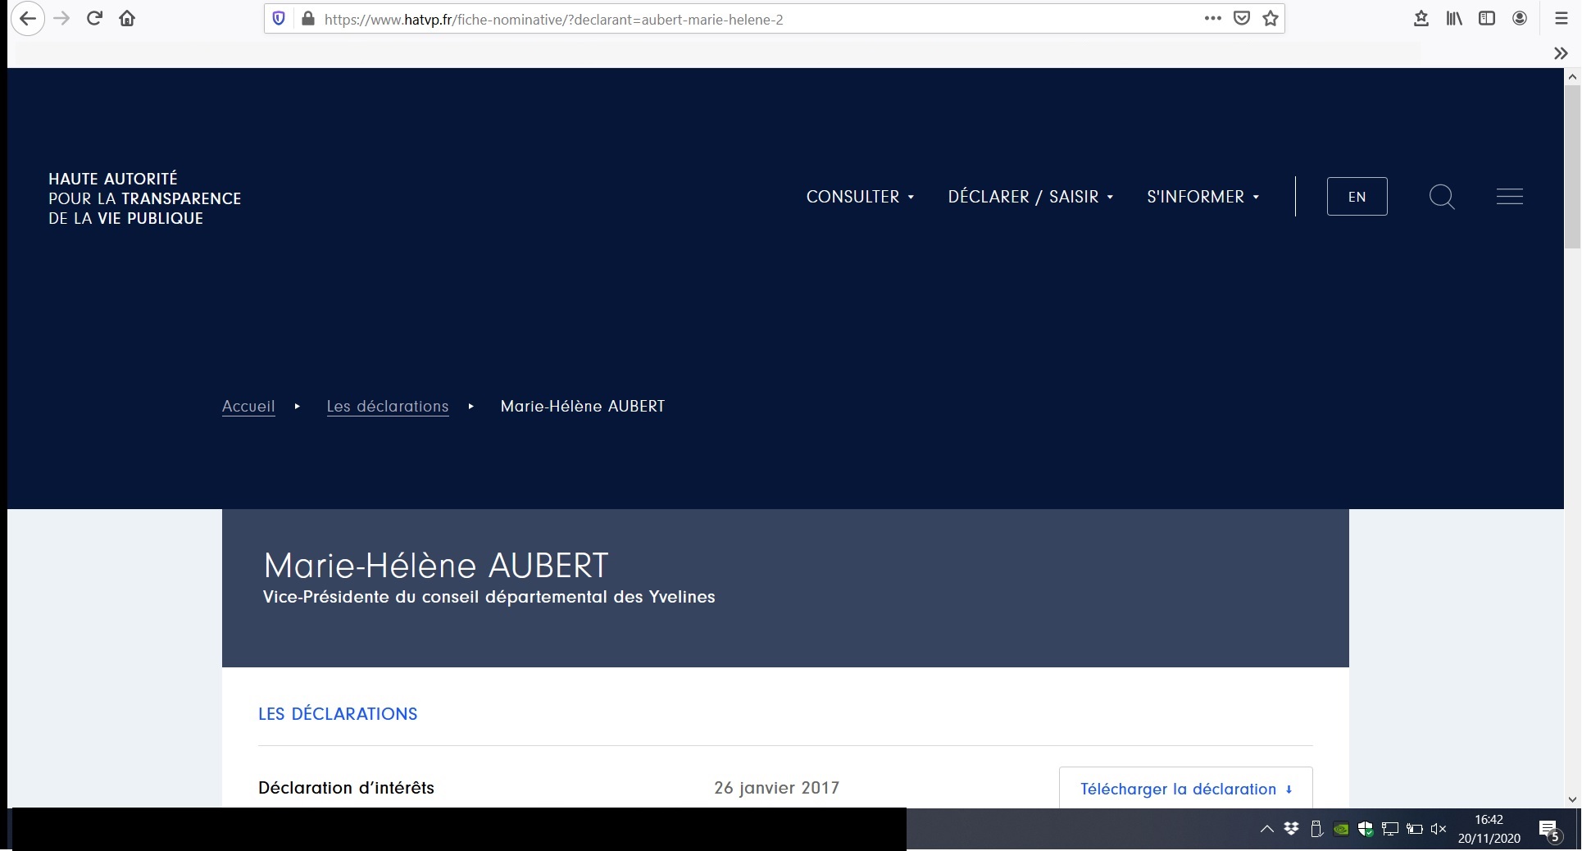Open the site hamburger navigation menu

click(x=1509, y=197)
